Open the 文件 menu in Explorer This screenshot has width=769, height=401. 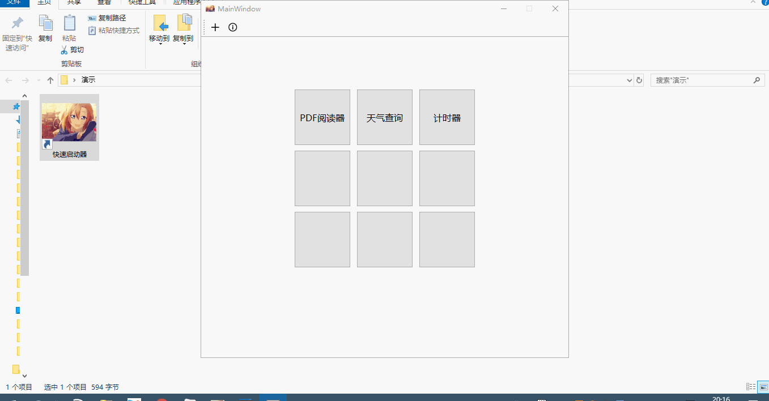14,2
